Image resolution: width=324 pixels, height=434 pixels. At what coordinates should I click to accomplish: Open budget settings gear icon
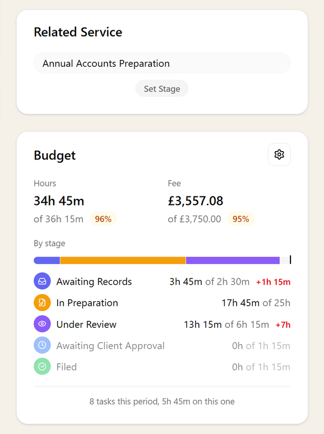pyautogui.click(x=279, y=154)
